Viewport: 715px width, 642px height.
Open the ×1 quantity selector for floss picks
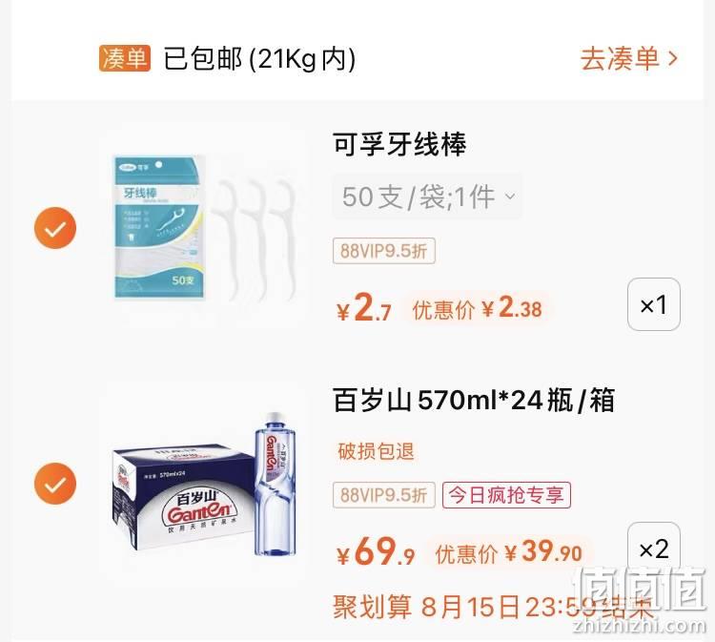pyautogui.click(x=654, y=304)
